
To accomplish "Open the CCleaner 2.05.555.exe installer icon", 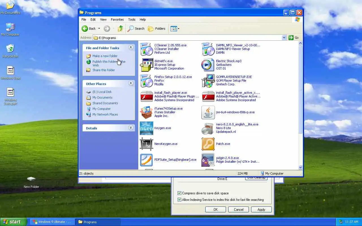I will (146, 49).
